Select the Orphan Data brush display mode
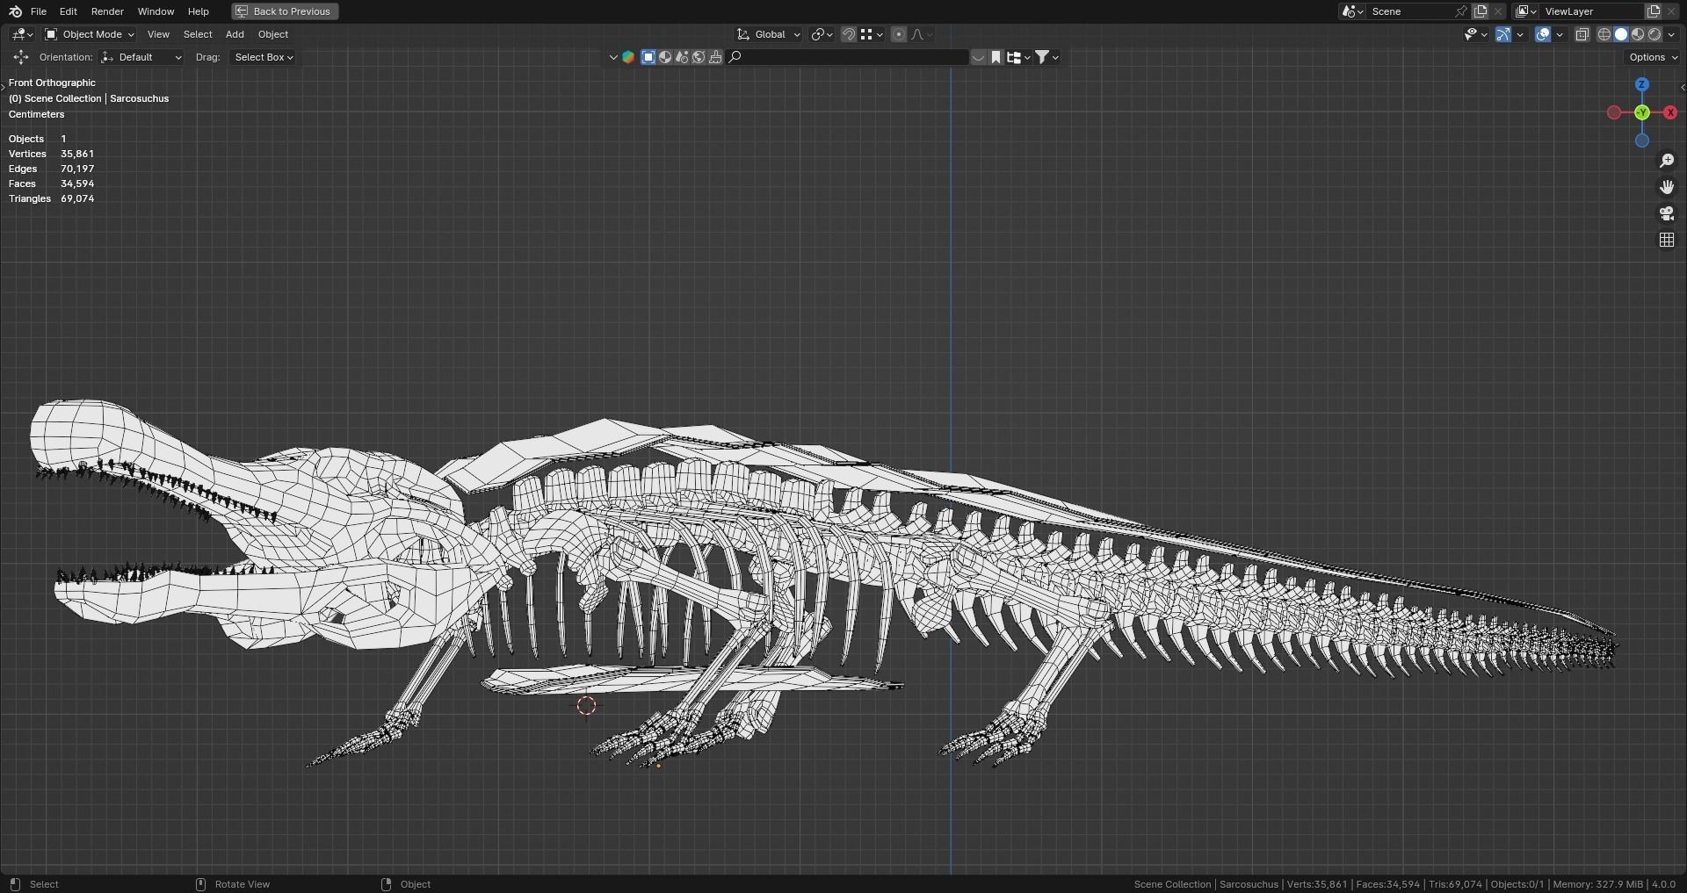The height and width of the screenshot is (893, 1687). click(x=715, y=57)
